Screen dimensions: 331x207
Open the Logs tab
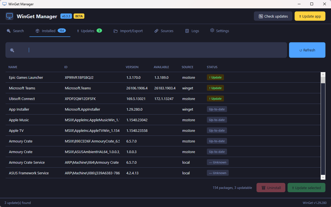click(x=192, y=31)
